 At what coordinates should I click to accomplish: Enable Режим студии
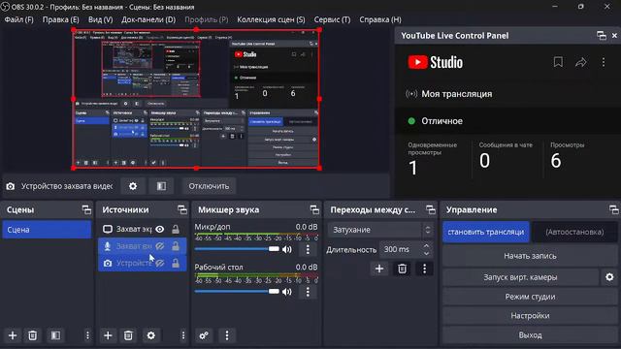coord(530,297)
